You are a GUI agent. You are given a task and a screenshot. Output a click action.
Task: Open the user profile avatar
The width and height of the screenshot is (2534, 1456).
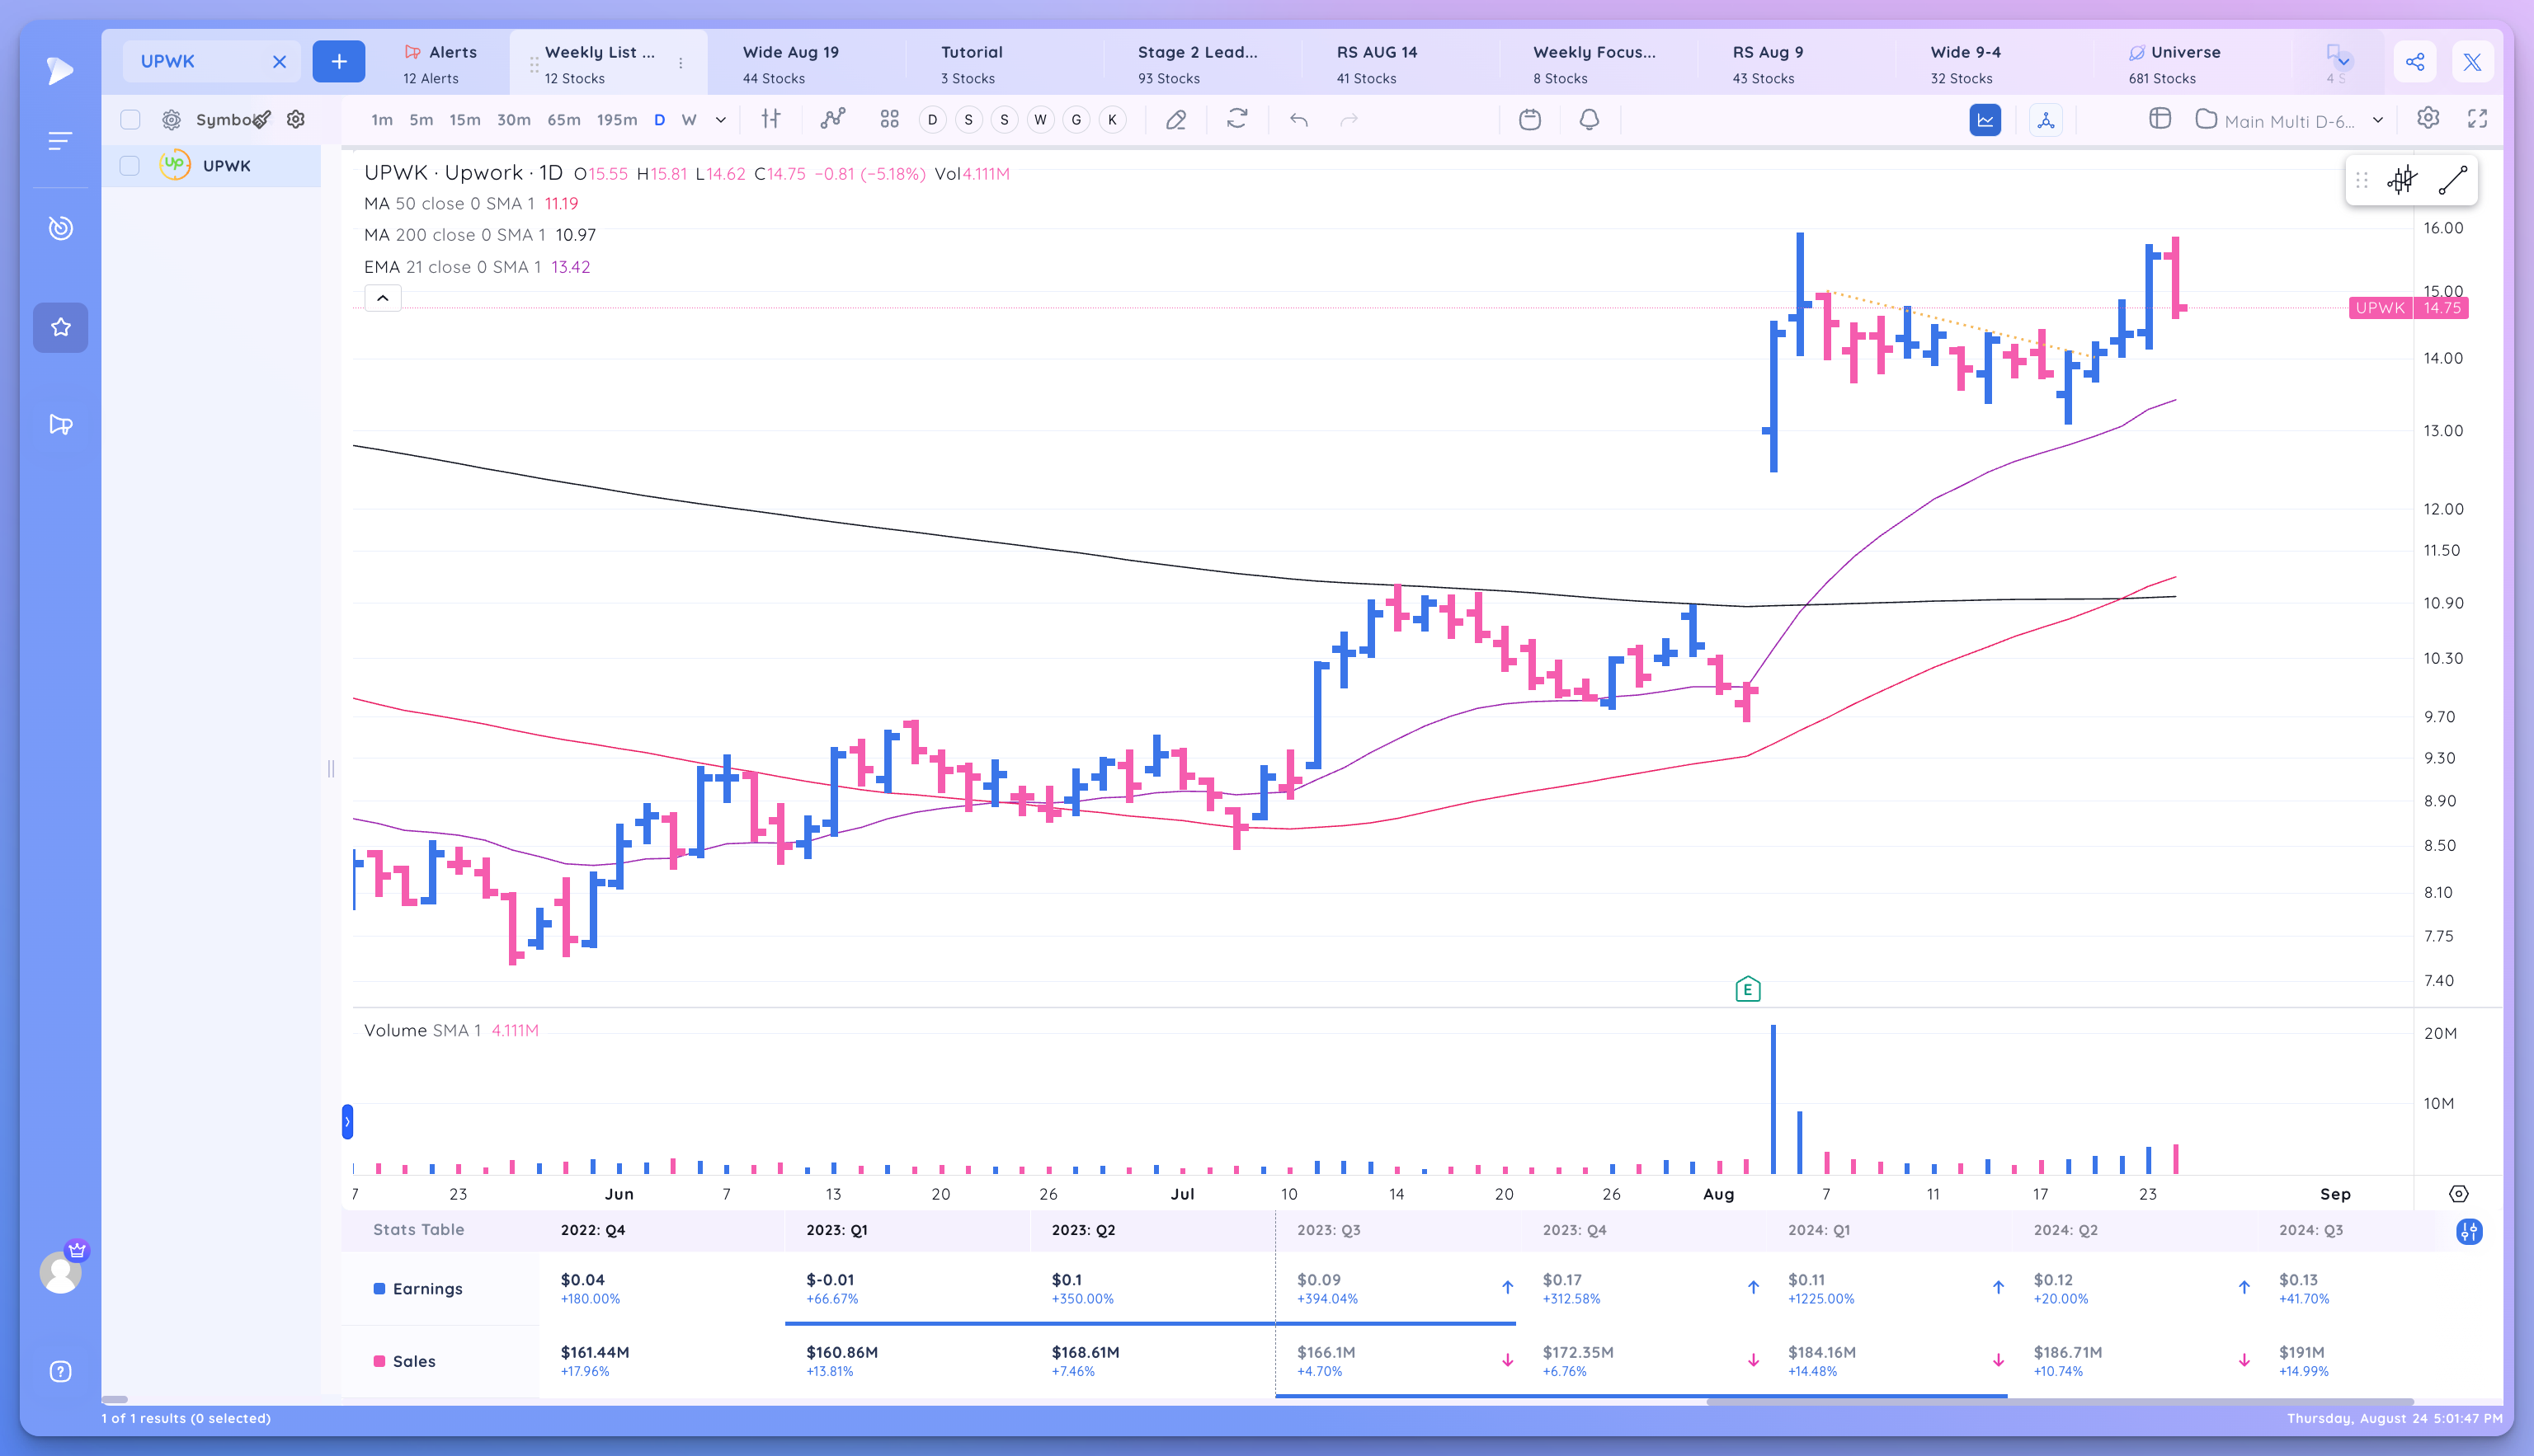pos(60,1272)
